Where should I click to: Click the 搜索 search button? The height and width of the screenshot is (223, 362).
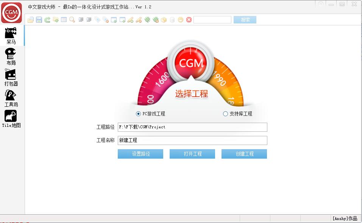[x=245, y=20]
